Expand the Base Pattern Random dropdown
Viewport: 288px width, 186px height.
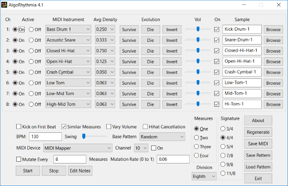162,136
